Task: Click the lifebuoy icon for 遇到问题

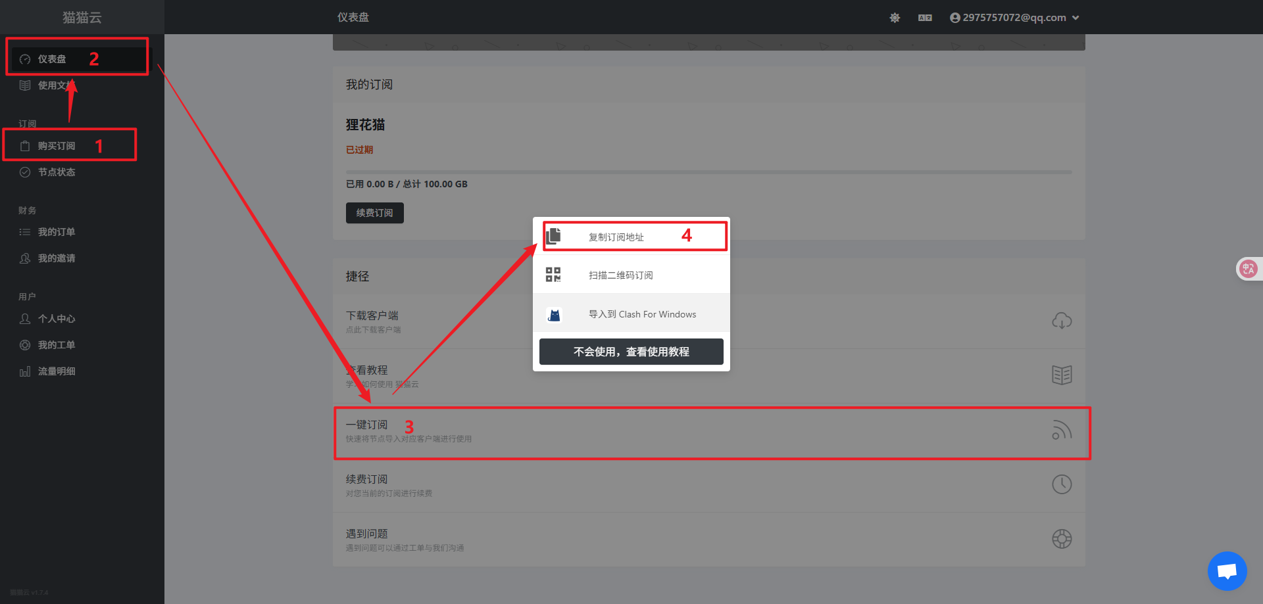Action: click(x=1062, y=539)
